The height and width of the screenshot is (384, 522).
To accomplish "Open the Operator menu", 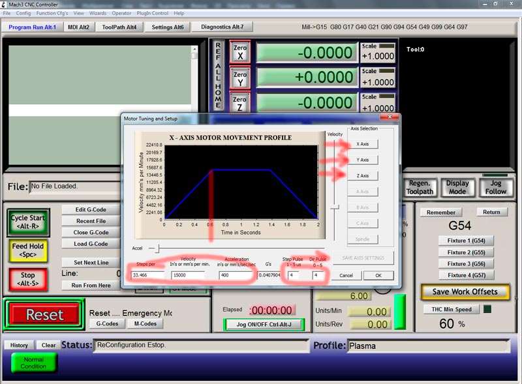I will tap(121, 13).
